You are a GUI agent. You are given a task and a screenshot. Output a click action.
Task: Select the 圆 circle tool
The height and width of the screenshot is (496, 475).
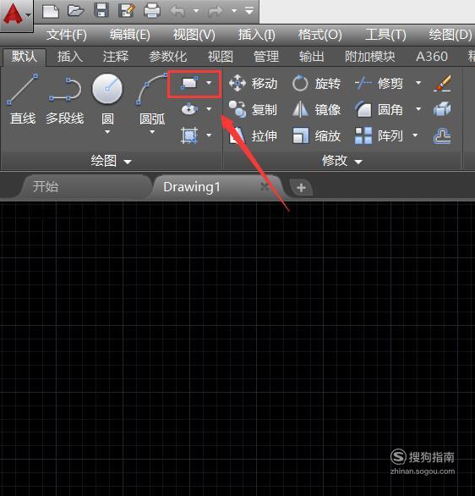click(x=107, y=99)
